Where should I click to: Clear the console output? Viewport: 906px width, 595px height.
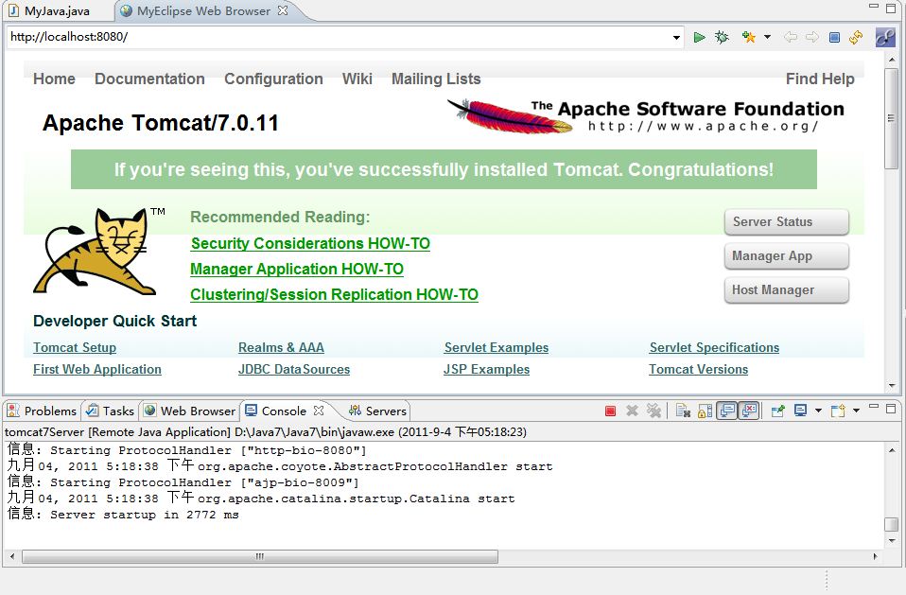684,411
